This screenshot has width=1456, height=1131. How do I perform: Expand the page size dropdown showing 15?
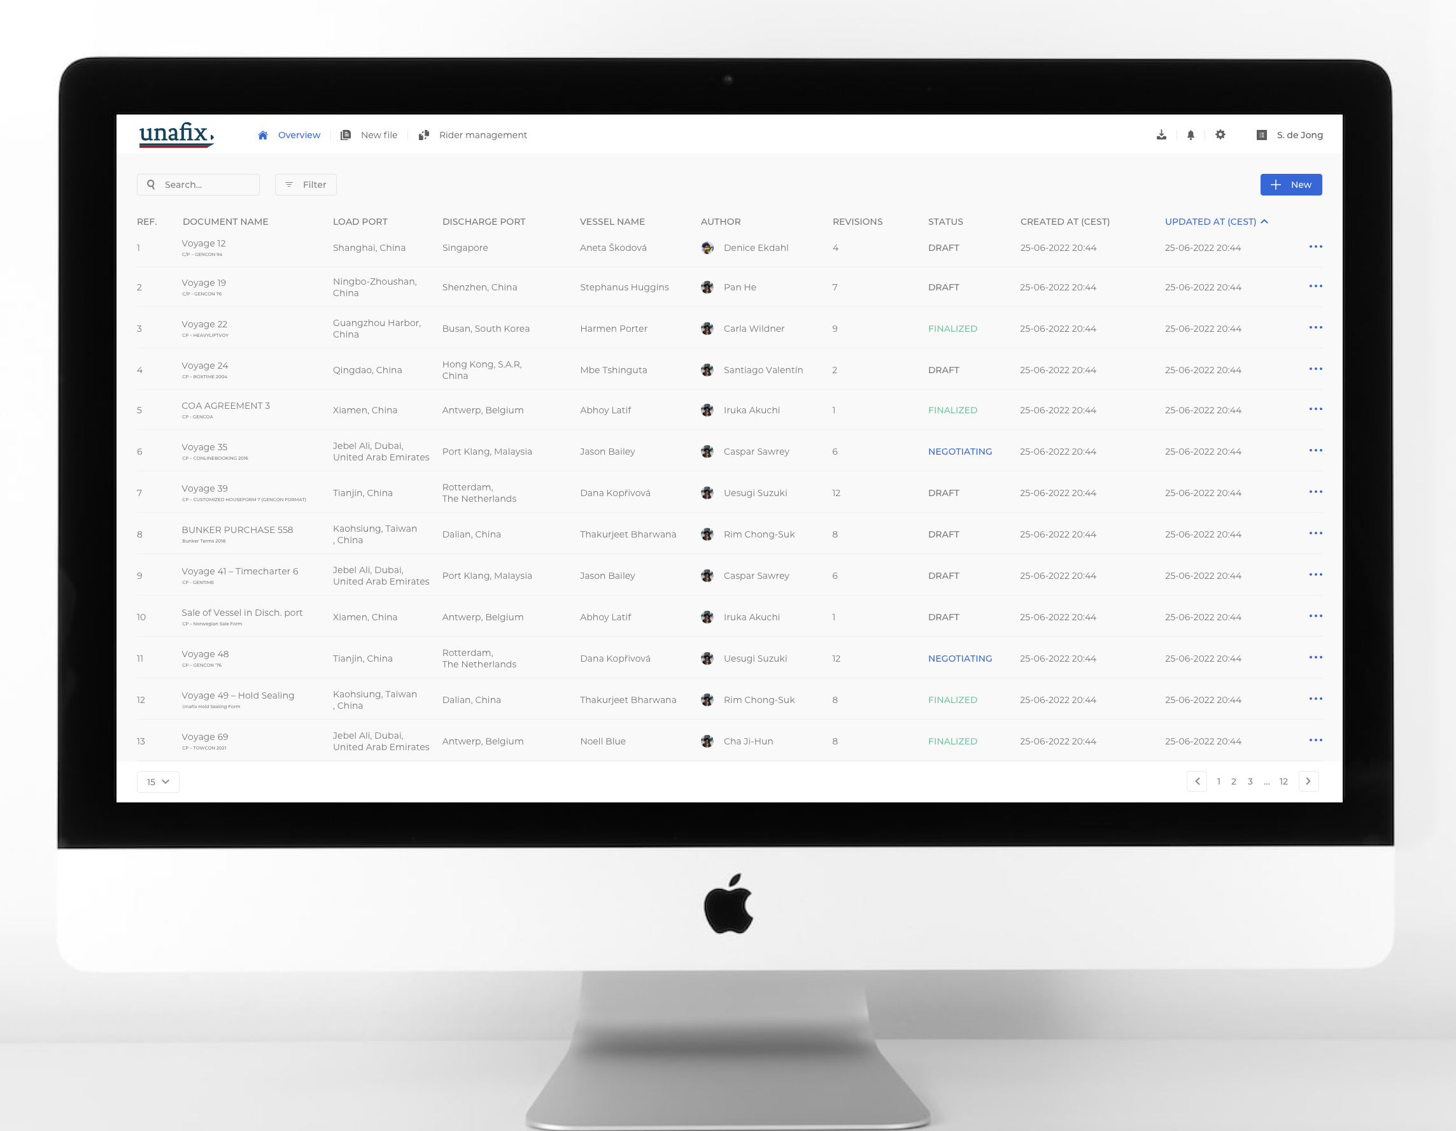[x=159, y=781]
